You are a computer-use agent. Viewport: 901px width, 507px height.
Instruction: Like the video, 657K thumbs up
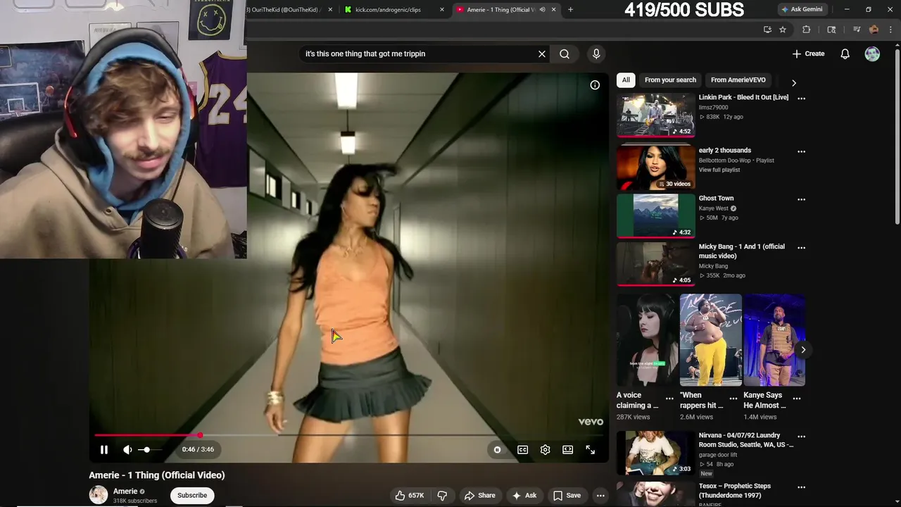pos(410,495)
